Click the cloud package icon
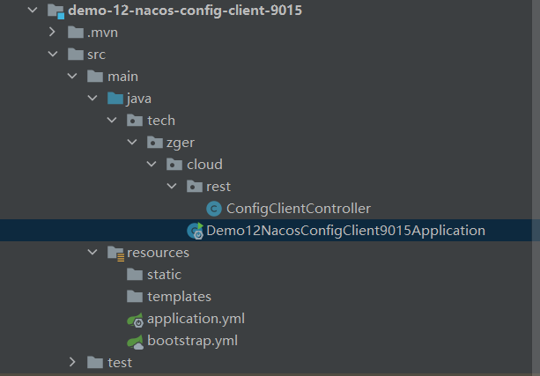This screenshot has height=376, width=540. pyautogui.click(x=174, y=165)
